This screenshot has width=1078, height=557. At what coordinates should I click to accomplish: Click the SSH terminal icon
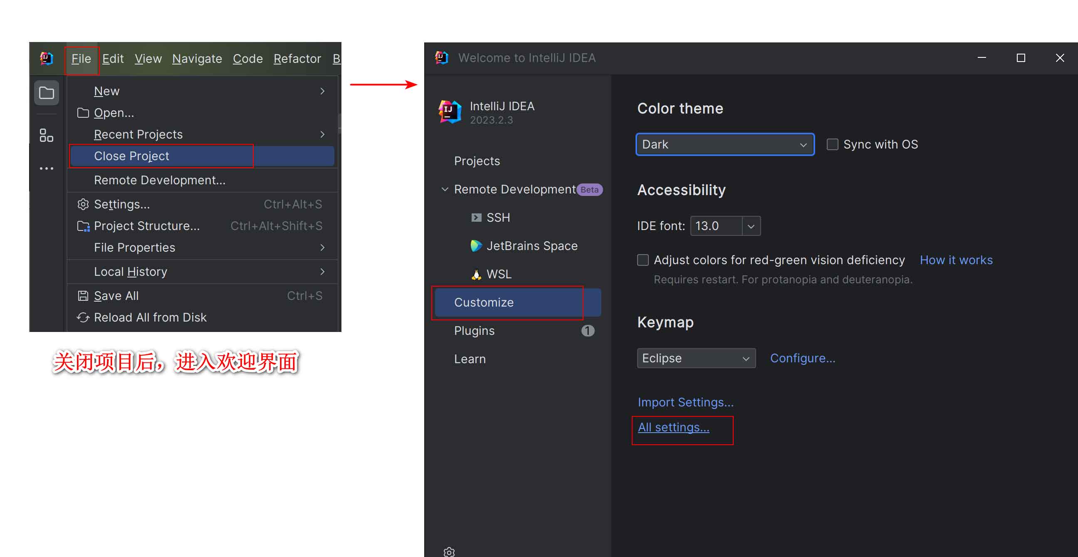coord(476,218)
